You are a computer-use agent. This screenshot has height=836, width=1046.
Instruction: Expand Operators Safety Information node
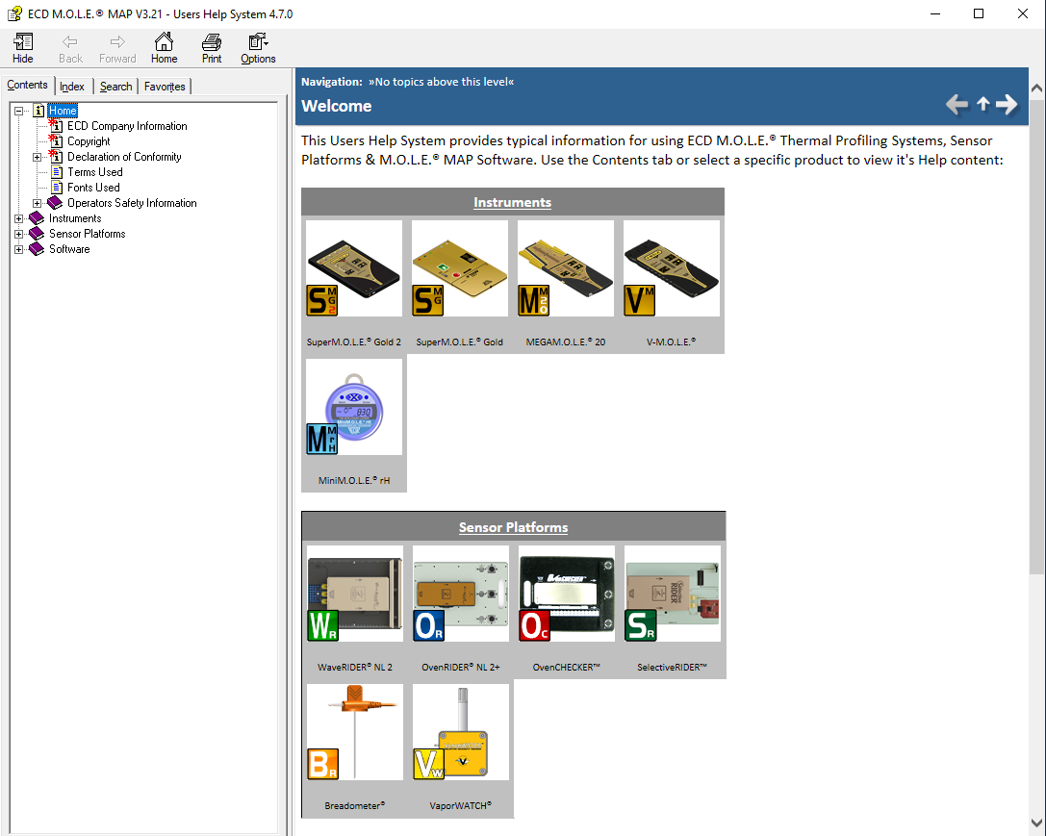coord(38,203)
